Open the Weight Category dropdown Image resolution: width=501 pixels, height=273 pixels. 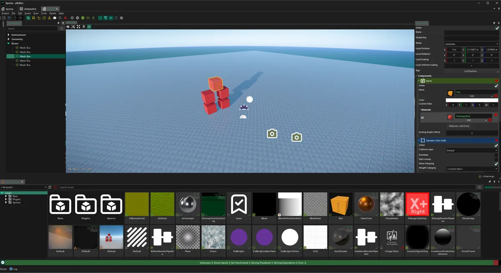pos(472,169)
